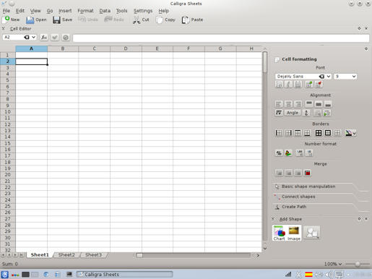Image resolution: width=372 pixels, height=279 pixels.
Task: Align cell content to bottom
Action: point(328,104)
